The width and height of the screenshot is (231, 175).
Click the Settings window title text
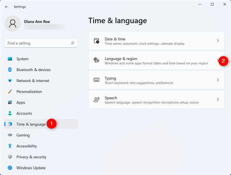point(20,7)
